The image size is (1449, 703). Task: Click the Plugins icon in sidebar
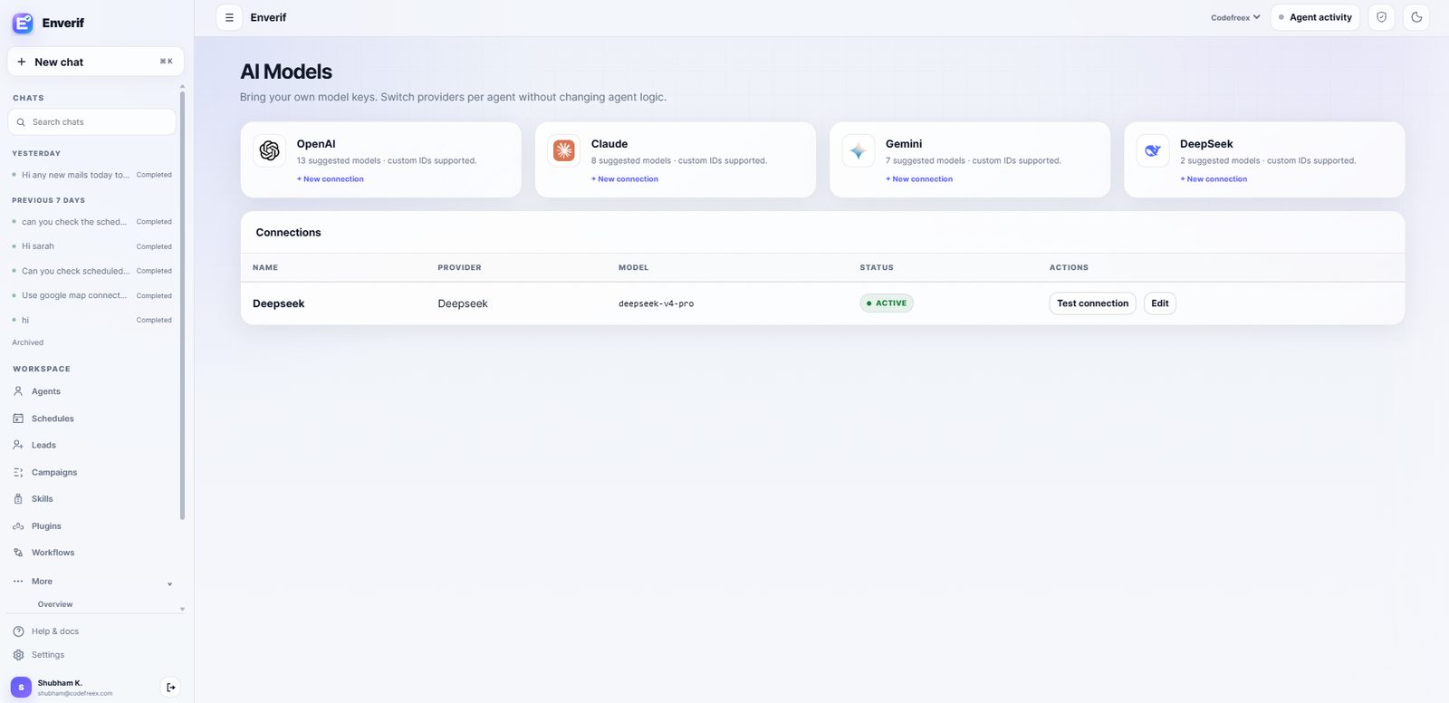[18, 526]
